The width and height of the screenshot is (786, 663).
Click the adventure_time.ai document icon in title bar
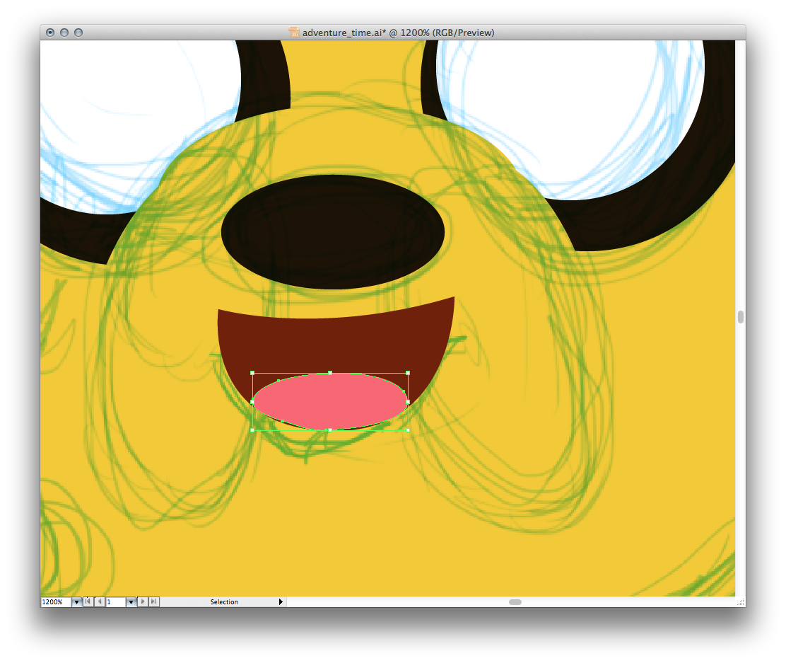tap(295, 33)
